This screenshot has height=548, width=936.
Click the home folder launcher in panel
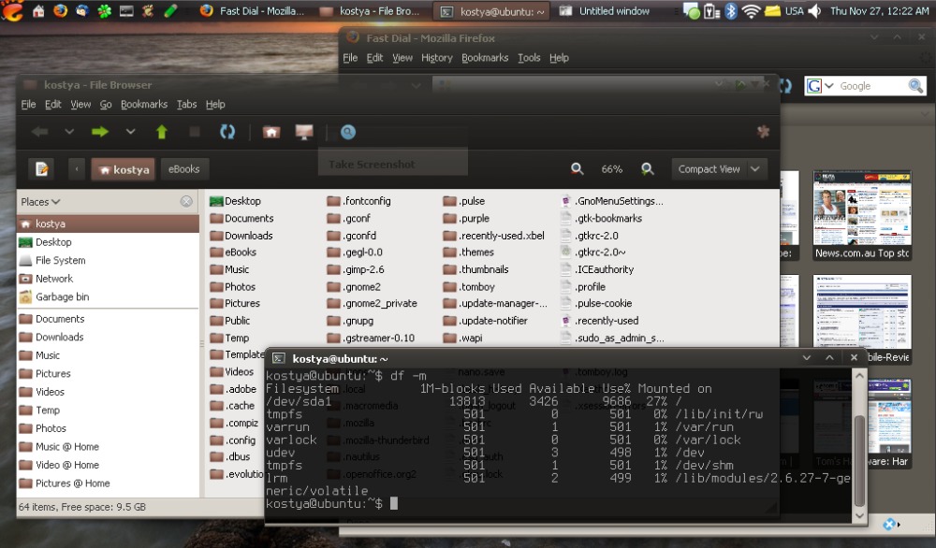[38, 10]
